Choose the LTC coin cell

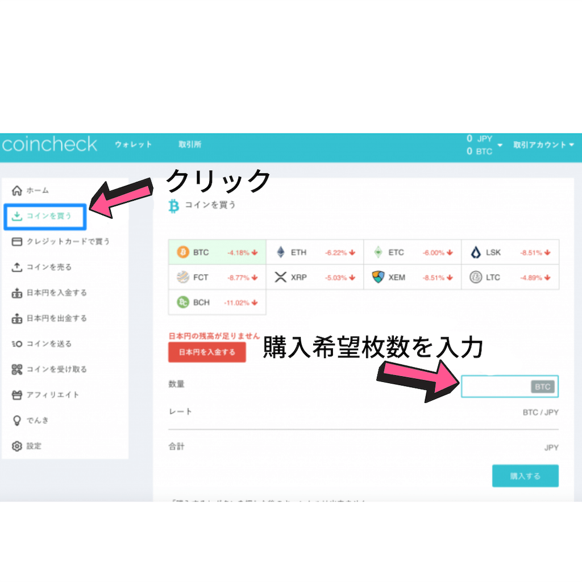510,277
